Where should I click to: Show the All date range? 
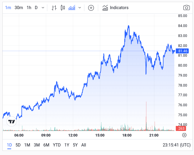tap(84, 145)
